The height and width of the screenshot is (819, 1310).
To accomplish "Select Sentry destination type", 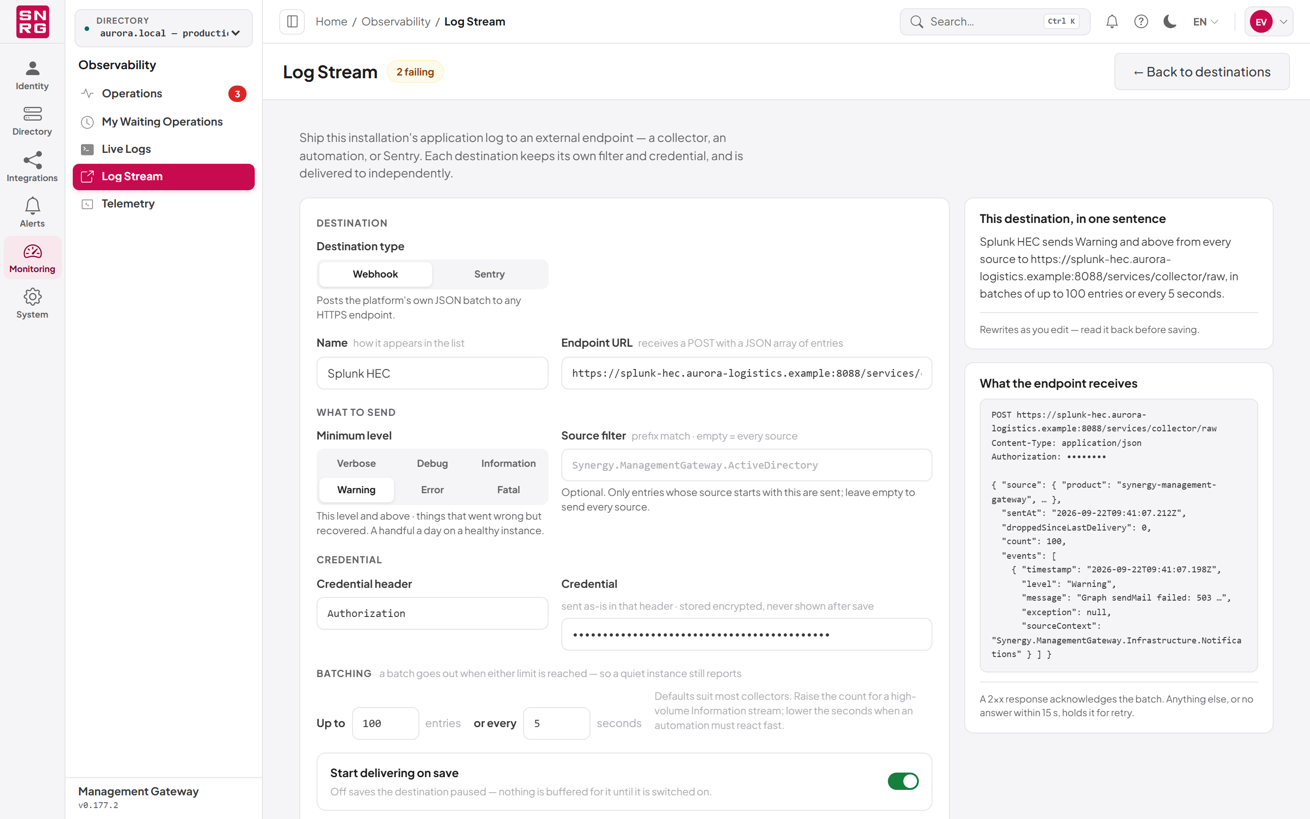I will click(489, 274).
